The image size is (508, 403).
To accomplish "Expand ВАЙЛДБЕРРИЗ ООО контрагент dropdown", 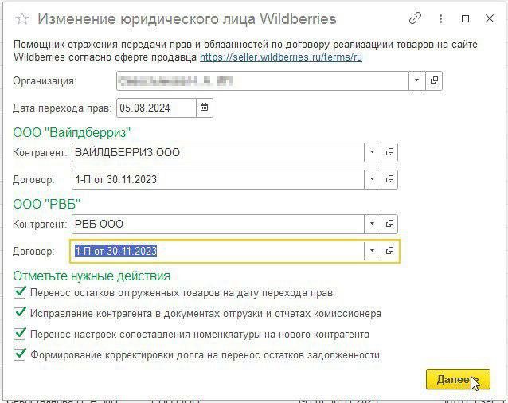I will click(373, 152).
